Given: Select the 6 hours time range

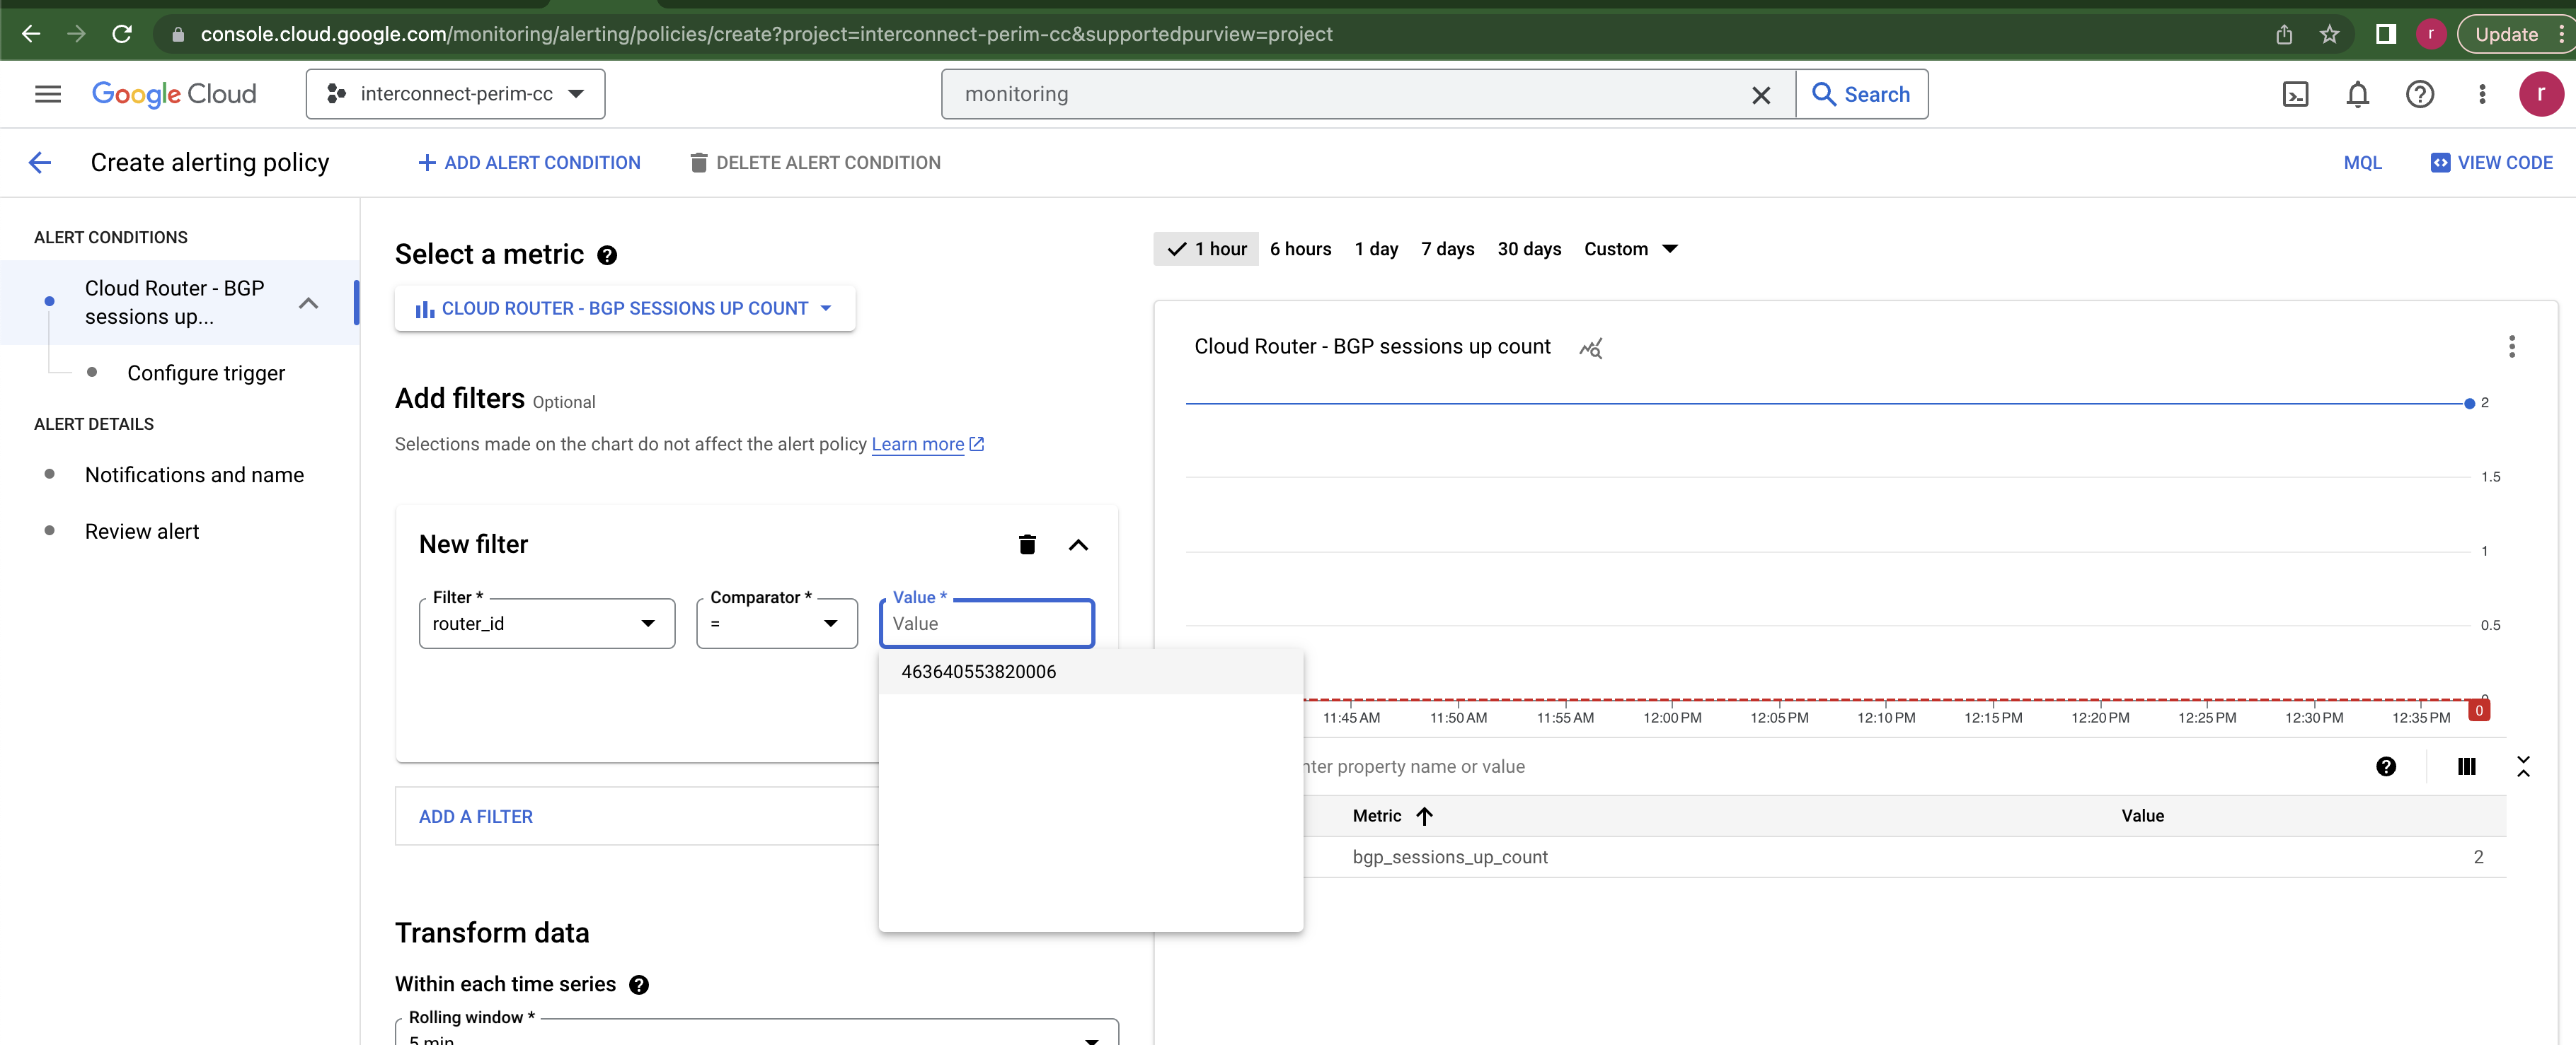Looking at the screenshot, I should tap(1300, 249).
